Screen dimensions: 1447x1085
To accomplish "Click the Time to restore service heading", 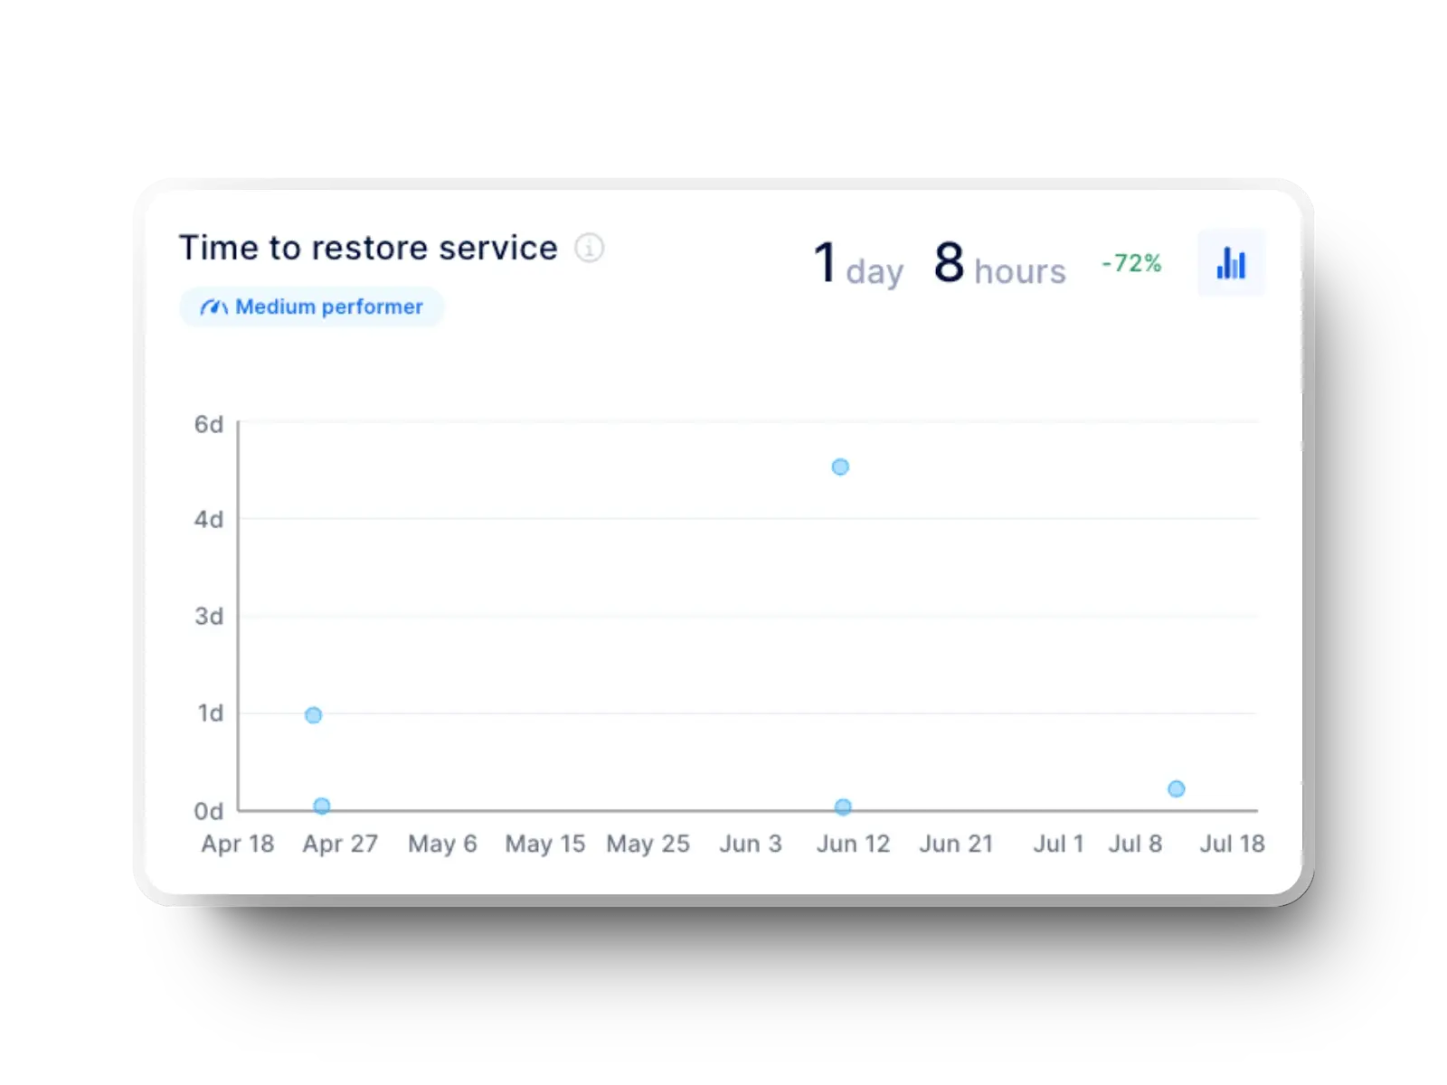I will 369,247.
